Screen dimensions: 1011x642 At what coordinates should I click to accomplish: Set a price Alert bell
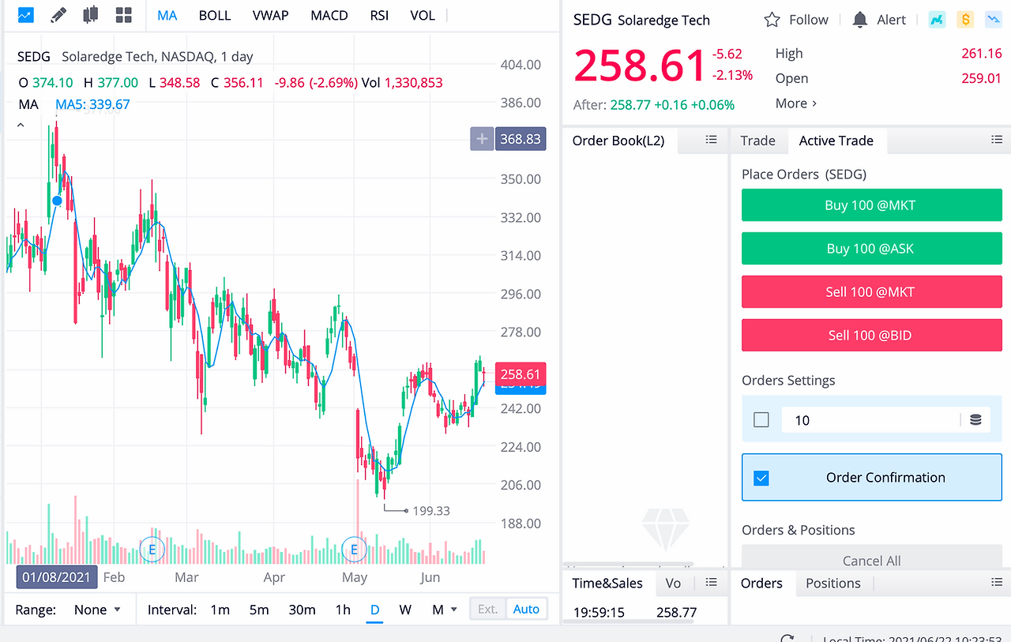coord(860,20)
